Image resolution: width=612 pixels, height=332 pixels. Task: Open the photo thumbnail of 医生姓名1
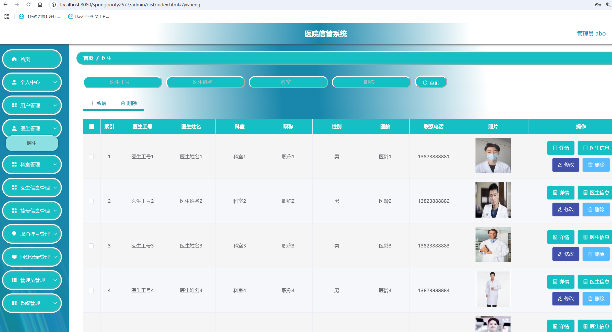coord(493,155)
